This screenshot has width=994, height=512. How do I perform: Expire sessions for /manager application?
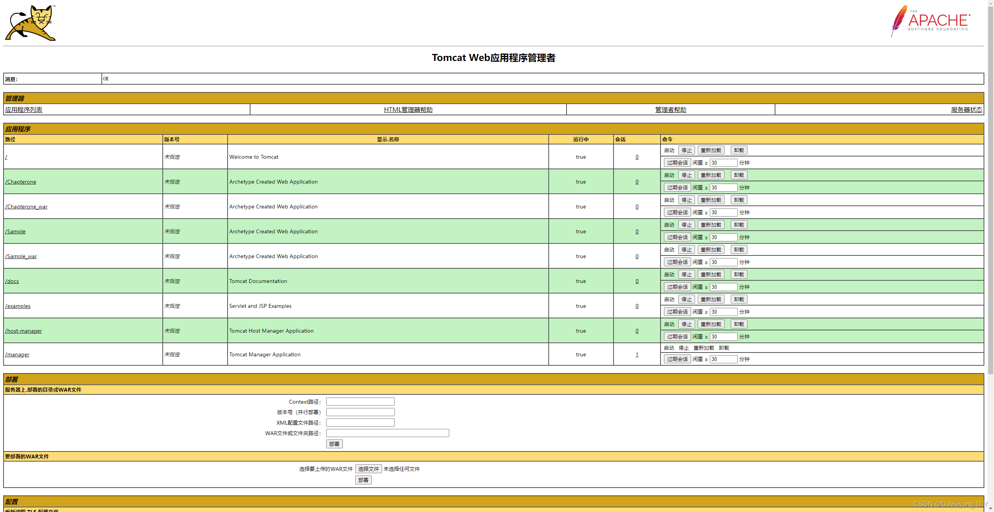tap(677, 359)
